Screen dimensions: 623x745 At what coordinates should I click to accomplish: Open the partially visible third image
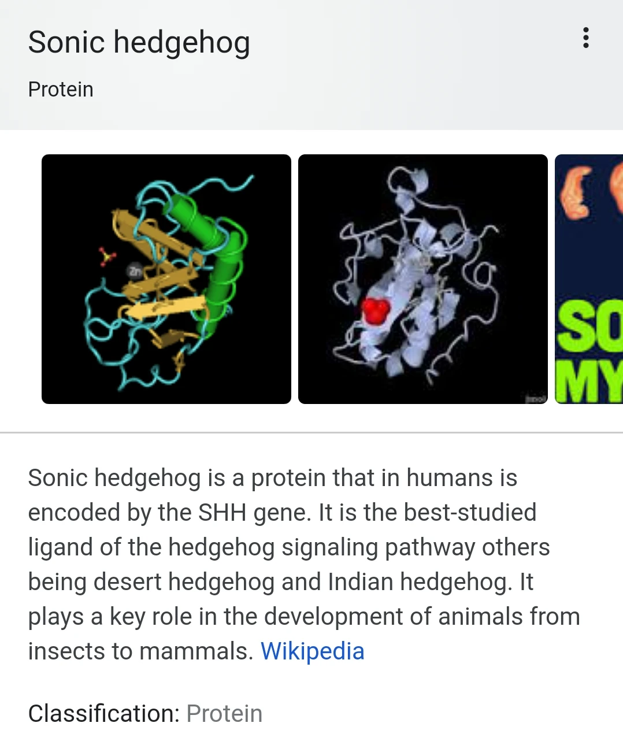pos(588,278)
